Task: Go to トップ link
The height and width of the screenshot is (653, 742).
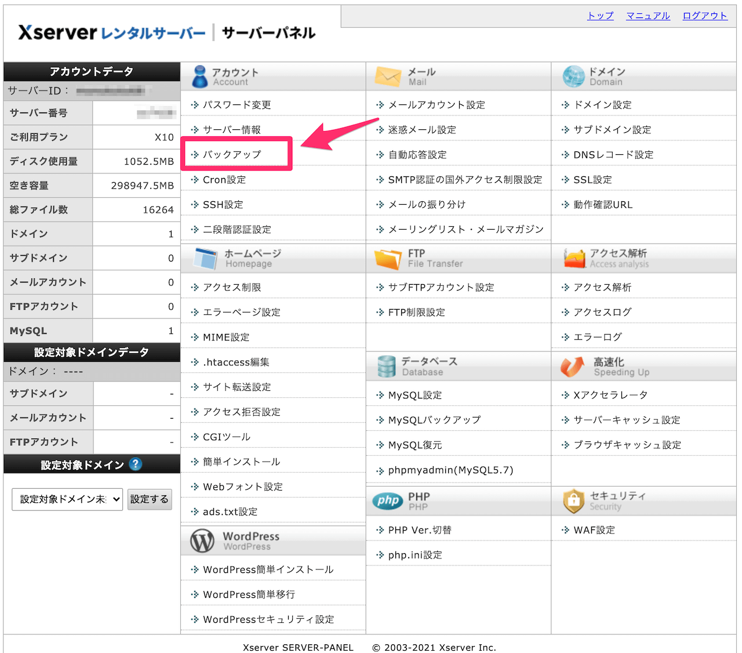Action: pos(601,16)
